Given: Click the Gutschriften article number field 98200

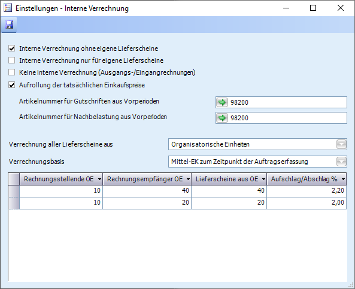Looking at the screenshot, I should click(x=281, y=102).
